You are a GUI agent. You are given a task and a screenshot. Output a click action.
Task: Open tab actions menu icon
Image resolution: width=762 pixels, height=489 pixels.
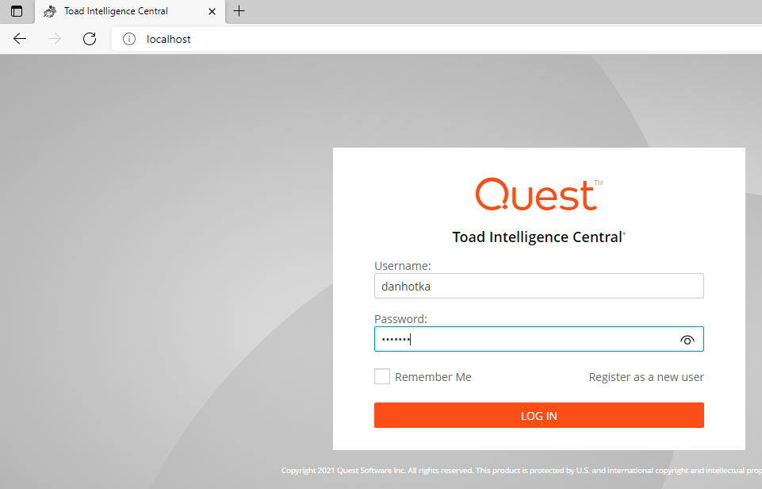[17, 11]
